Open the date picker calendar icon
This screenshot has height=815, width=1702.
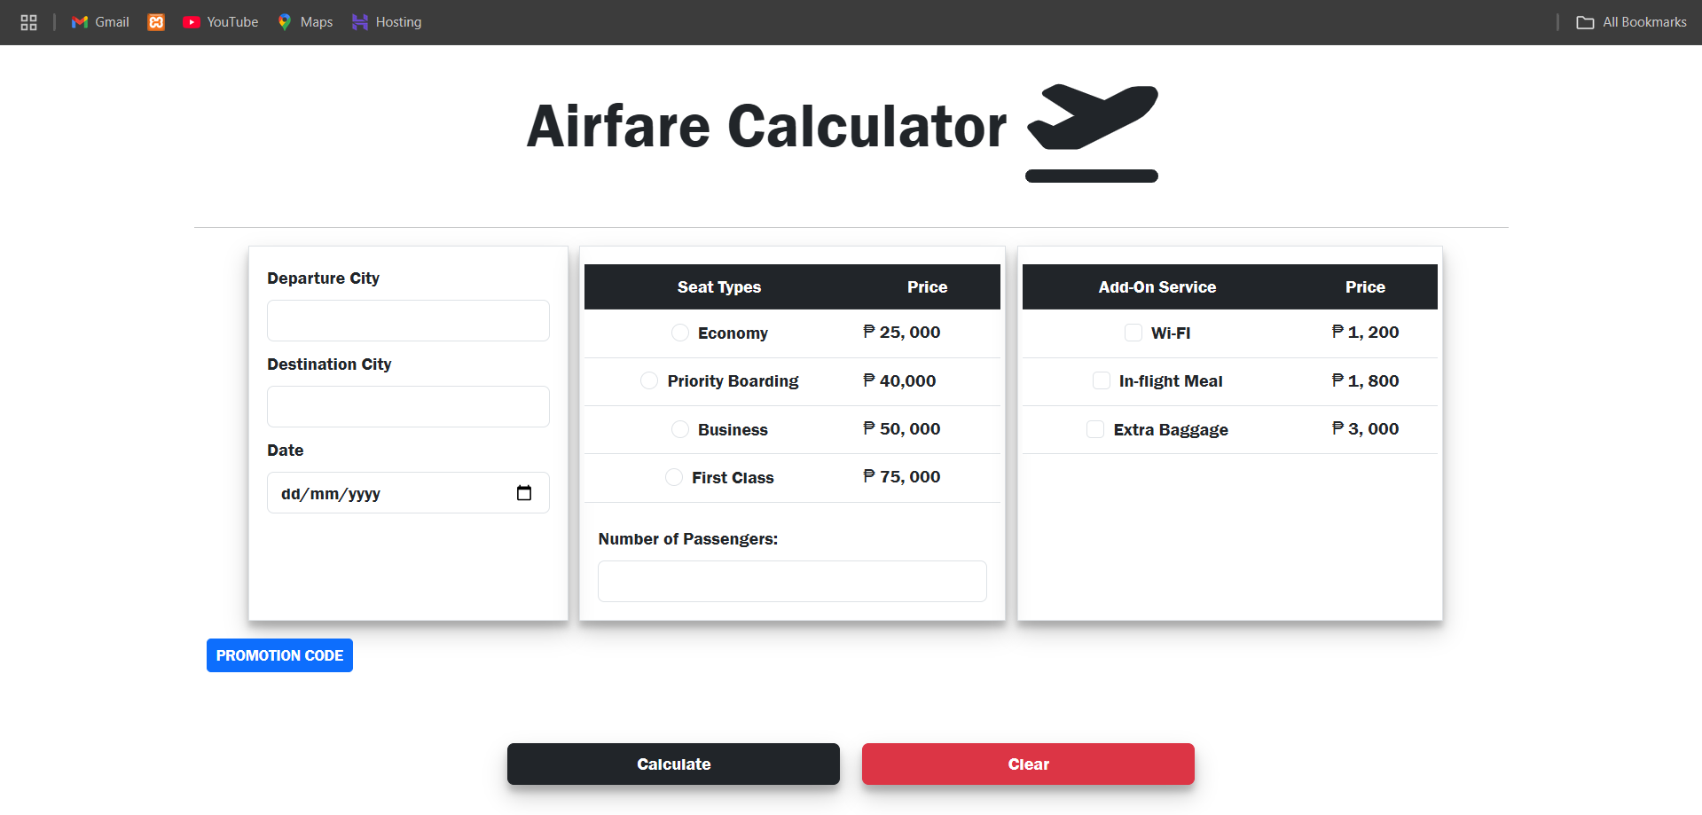tap(524, 493)
